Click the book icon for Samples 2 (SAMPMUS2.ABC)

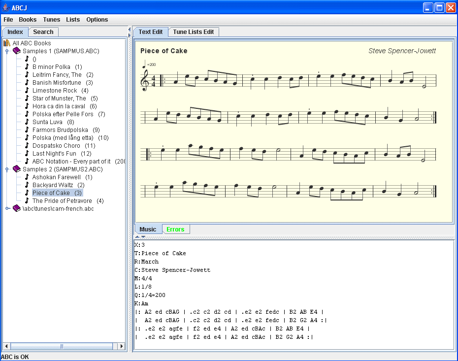(16, 169)
